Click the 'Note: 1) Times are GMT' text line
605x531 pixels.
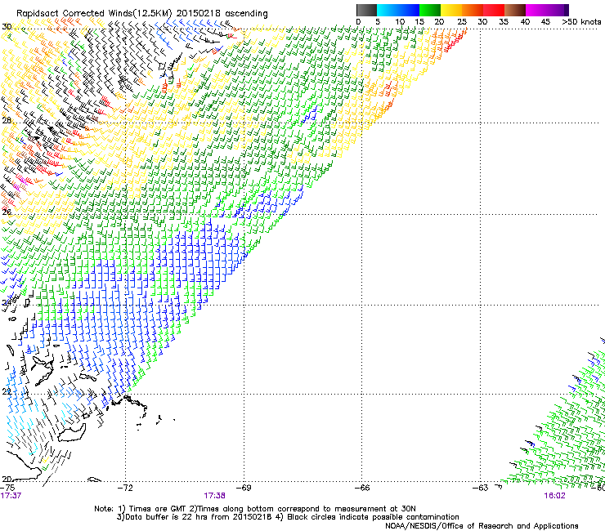click(x=254, y=509)
